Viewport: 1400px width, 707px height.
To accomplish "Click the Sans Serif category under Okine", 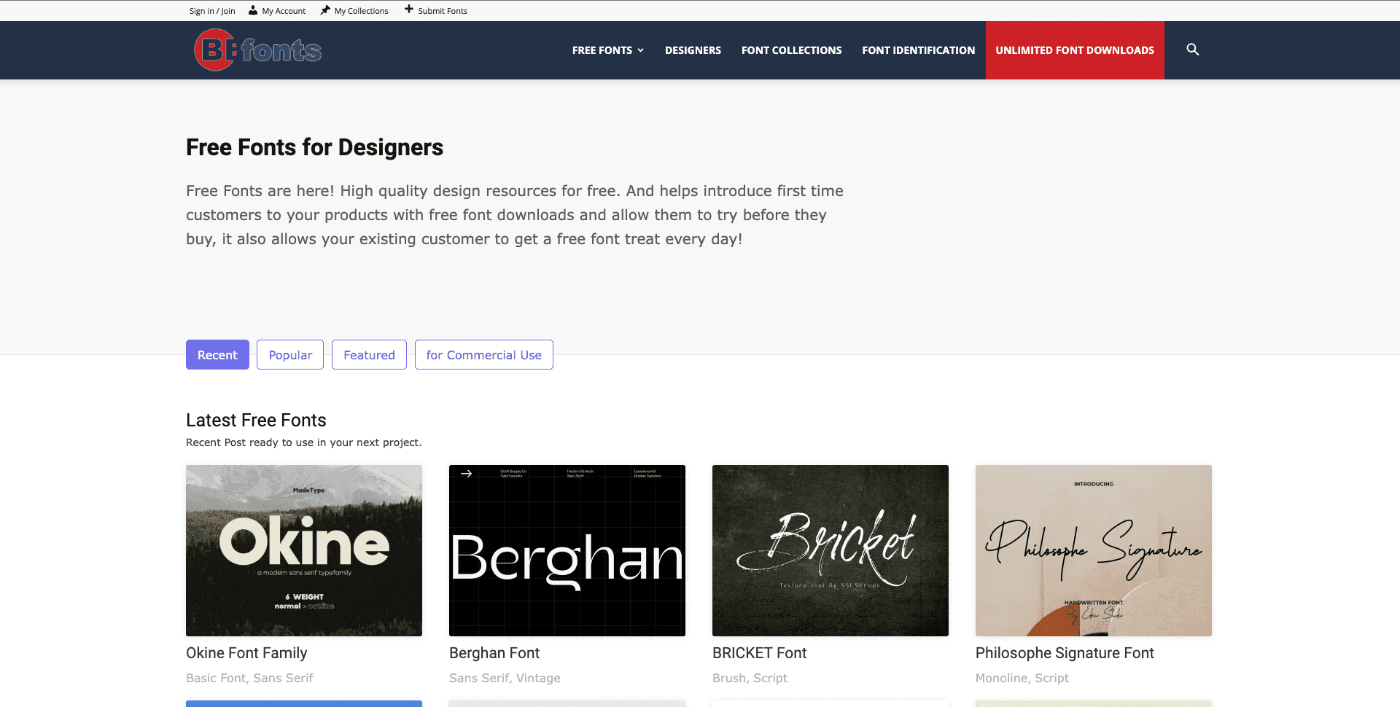I will (283, 678).
